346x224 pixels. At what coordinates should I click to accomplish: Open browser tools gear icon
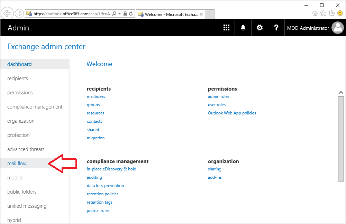coord(332,13)
